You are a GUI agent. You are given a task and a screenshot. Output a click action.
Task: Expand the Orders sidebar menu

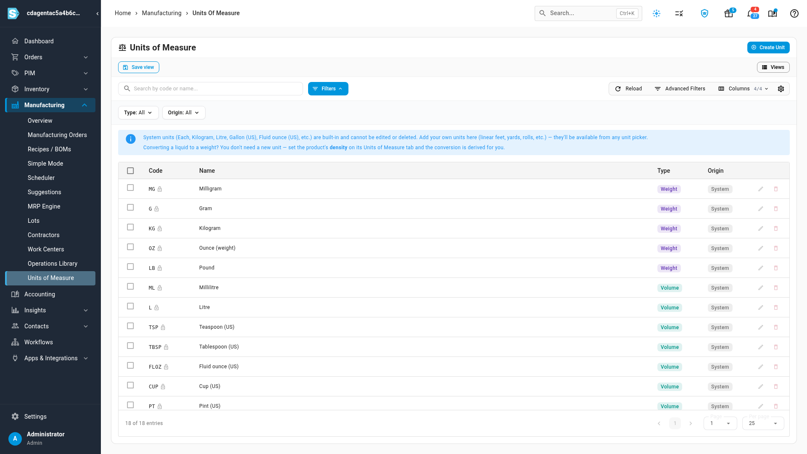point(50,57)
